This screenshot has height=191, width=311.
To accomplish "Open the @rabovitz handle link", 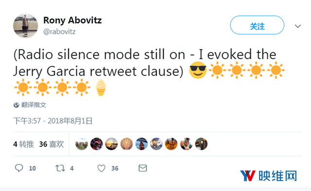I will pyautogui.click(x=59, y=31).
